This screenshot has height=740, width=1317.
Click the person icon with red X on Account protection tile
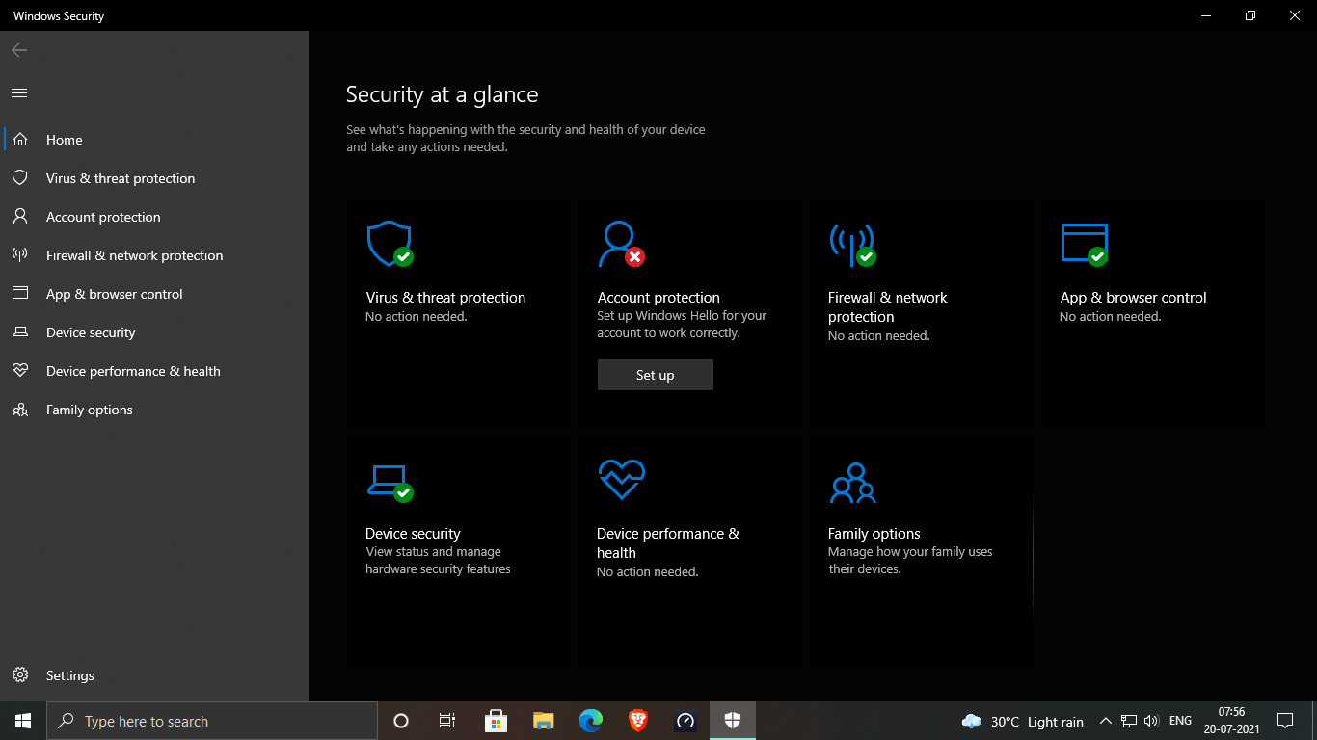pos(621,244)
